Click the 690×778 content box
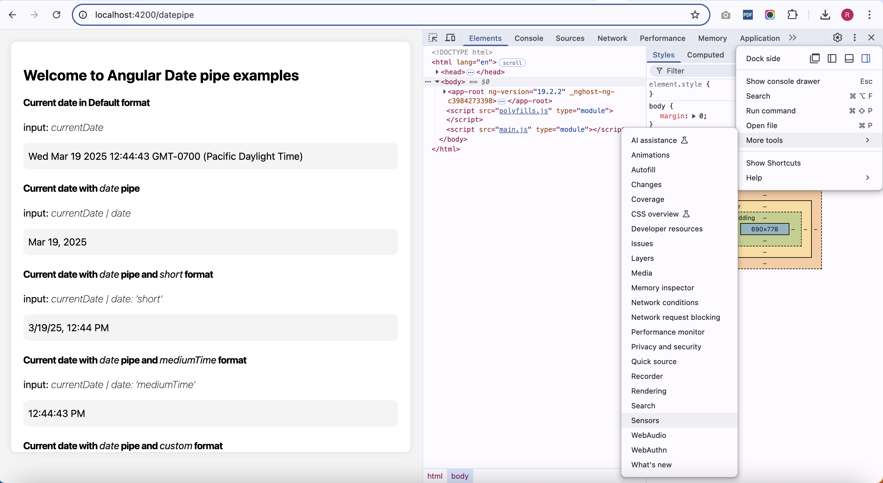The width and height of the screenshot is (883, 483). click(x=764, y=229)
